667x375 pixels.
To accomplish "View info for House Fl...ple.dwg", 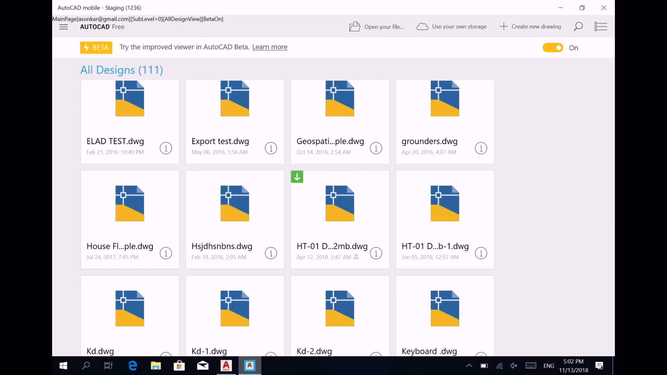I will [166, 253].
